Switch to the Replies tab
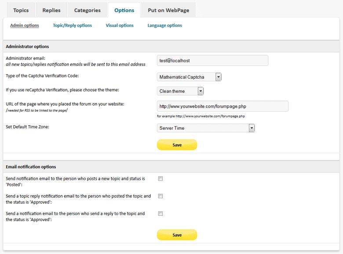The height and width of the screenshot is (254, 343). point(52,10)
